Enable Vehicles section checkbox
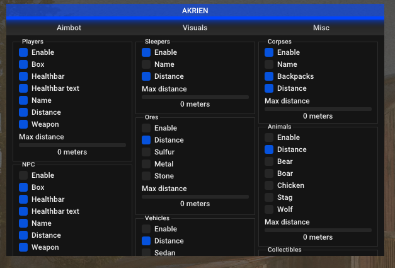The height and width of the screenshot is (268, 395). point(146,229)
